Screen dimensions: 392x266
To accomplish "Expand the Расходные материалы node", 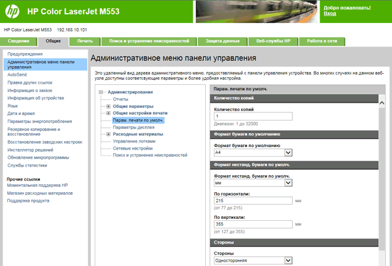I will (x=108, y=134).
